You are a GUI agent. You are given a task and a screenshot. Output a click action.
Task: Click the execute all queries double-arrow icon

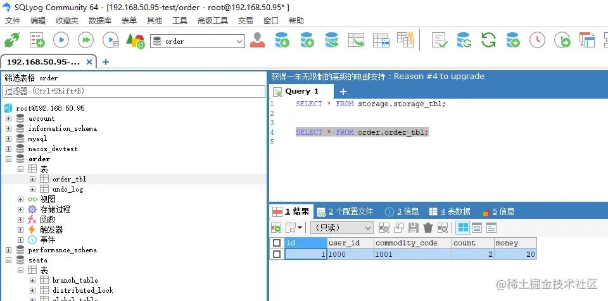point(85,40)
